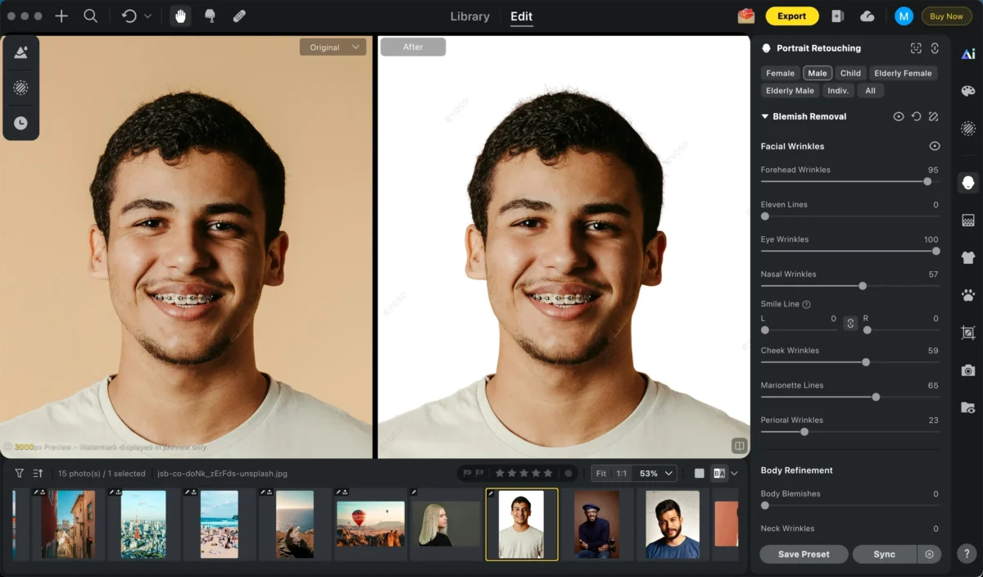The height and width of the screenshot is (577, 983).
Task: Open the undo history dropdown arrow
Action: tap(147, 16)
